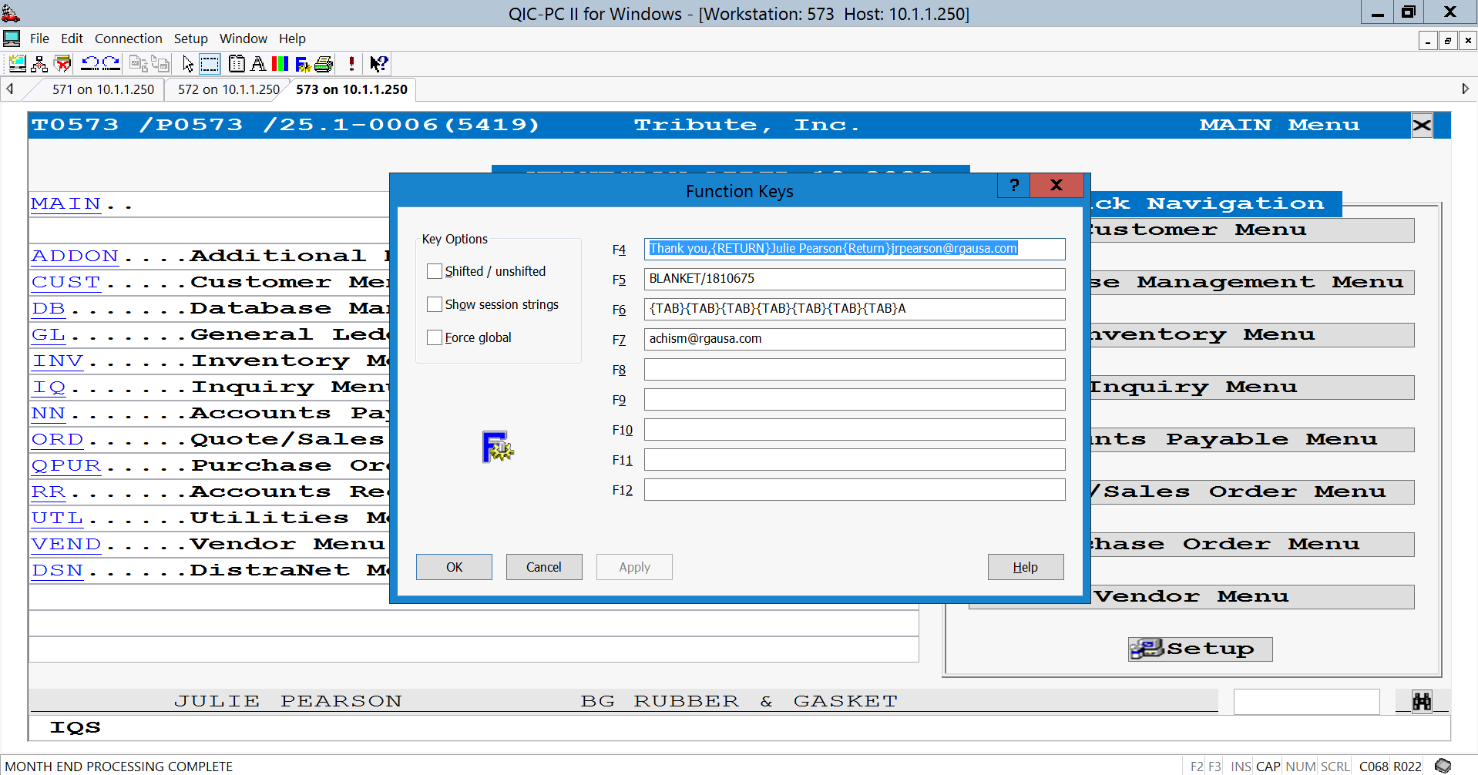This screenshot has width=1478, height=775.
Task: Click the new session monitor icon
Action: [x=17, y=64]
